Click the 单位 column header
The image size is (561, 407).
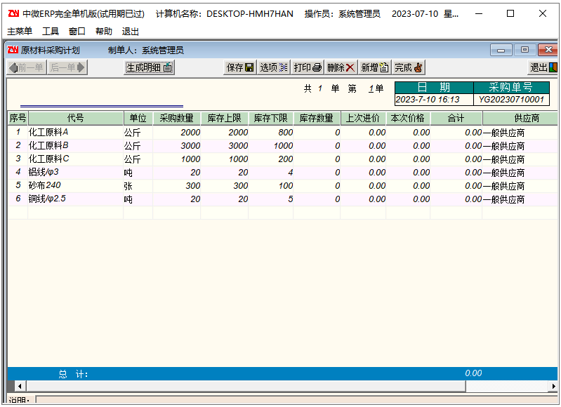[138, 118]
